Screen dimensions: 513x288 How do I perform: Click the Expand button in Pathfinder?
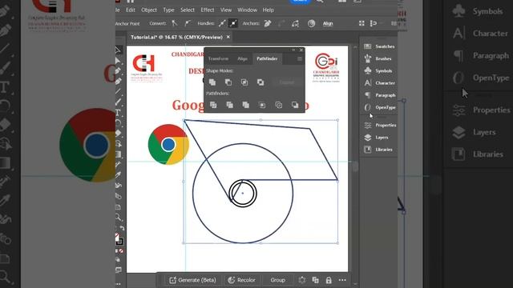(x=287, y=82)
